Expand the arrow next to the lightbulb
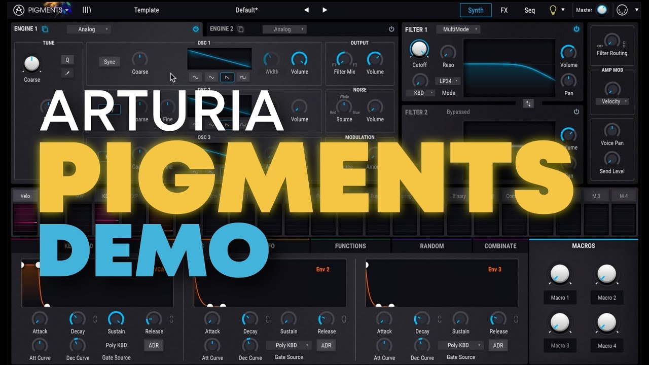Viewport: 649px width, 365px height. click(563, 10)
